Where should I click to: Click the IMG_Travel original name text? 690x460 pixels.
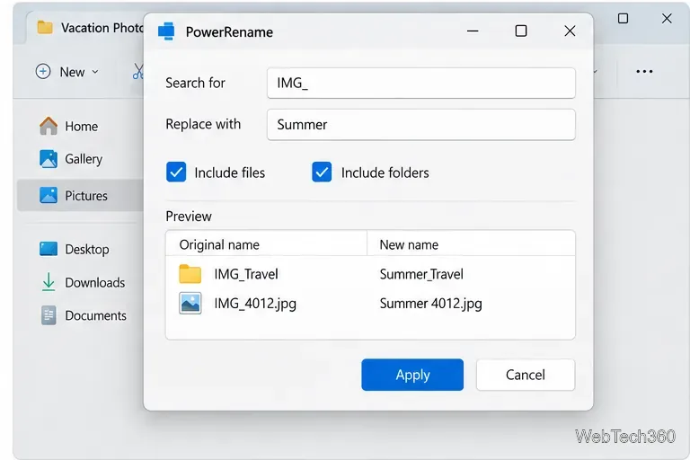pos(246,274)
